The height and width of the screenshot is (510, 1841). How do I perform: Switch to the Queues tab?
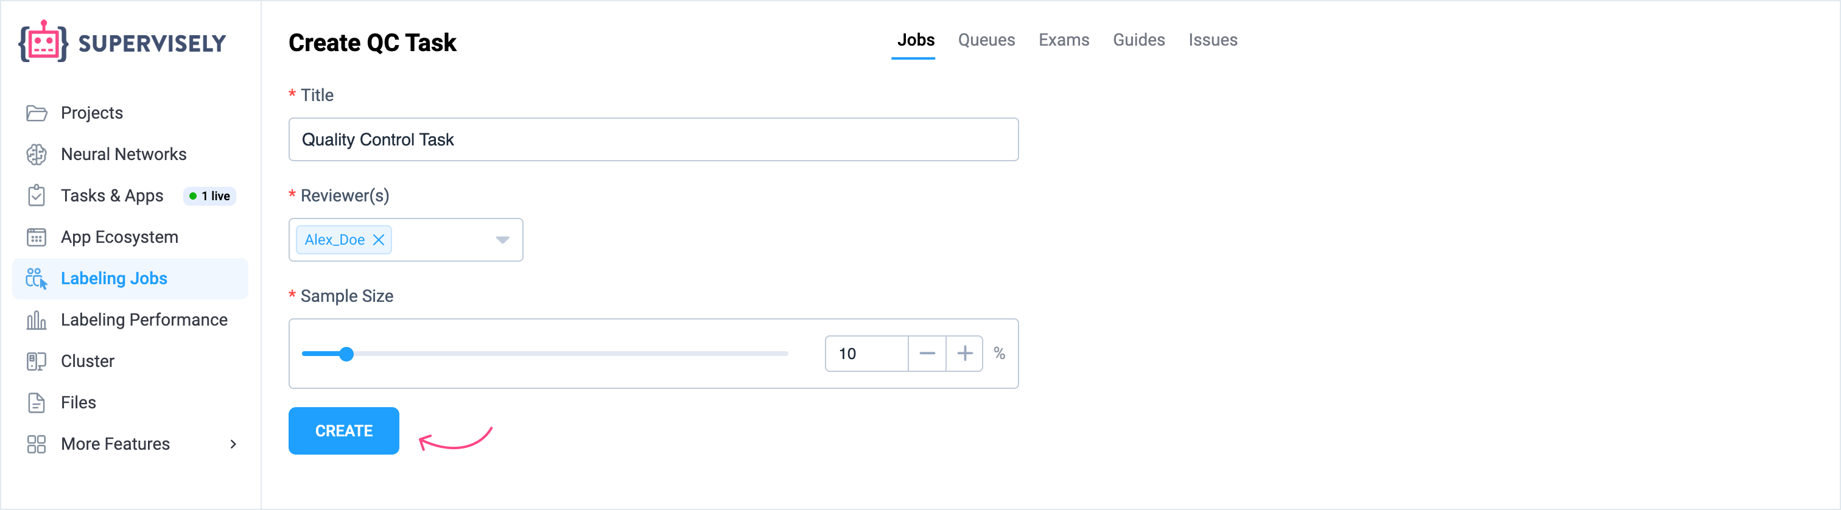(x=986, y=40)
